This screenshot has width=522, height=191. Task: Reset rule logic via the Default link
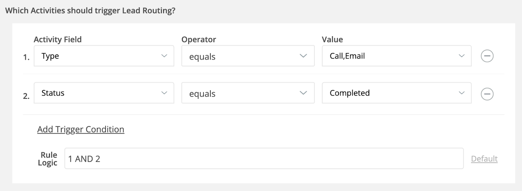click(484, 159)
